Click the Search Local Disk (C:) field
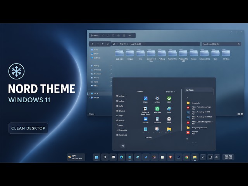Image resolution: width=248 pixels, height=186 pixels. (x=221, y=44)
